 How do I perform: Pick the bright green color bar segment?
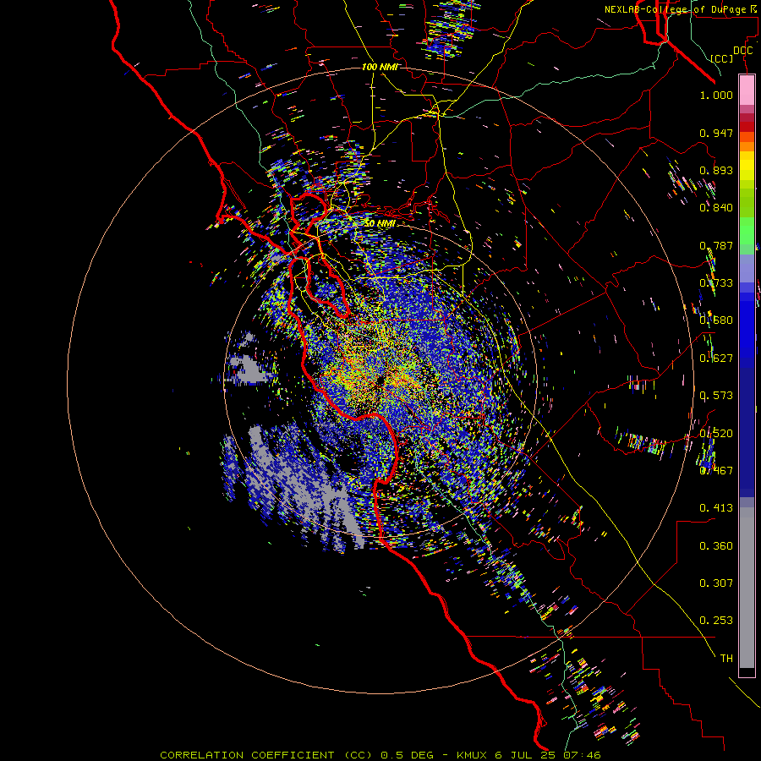coord(747,231)
